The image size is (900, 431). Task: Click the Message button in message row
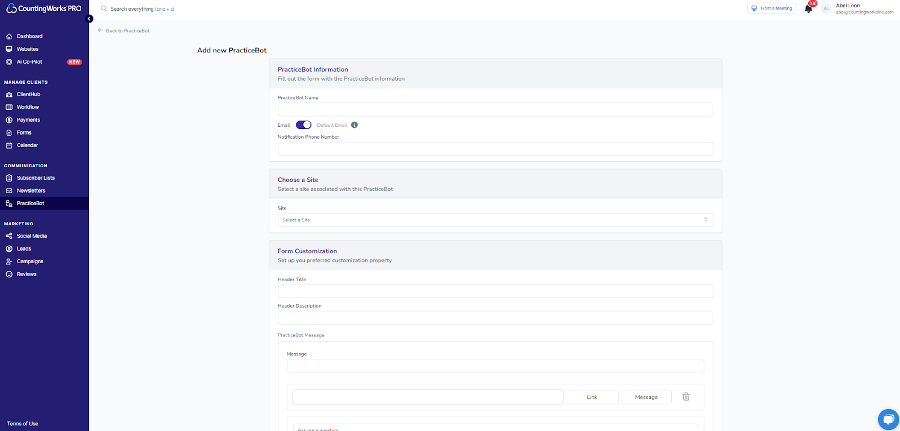[x=646, y=397]
